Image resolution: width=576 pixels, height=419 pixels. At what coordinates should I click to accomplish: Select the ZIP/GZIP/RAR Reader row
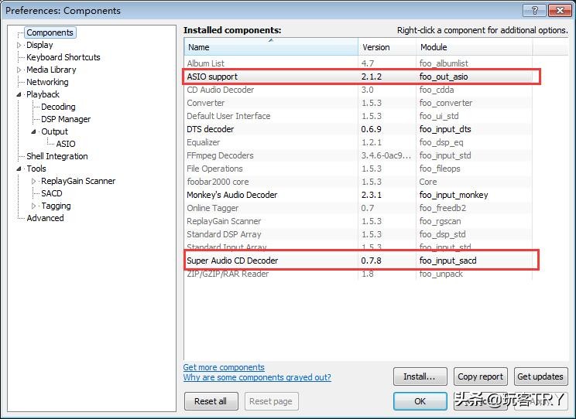tap(358, 274)
